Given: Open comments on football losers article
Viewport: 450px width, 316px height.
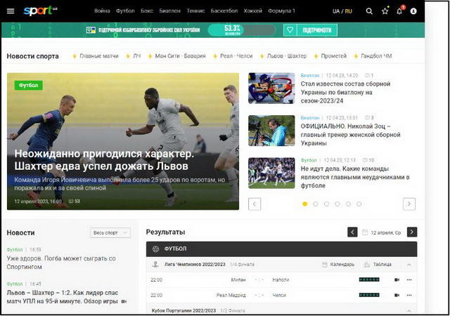Looking at the screenshot, I should pos(368,160).
